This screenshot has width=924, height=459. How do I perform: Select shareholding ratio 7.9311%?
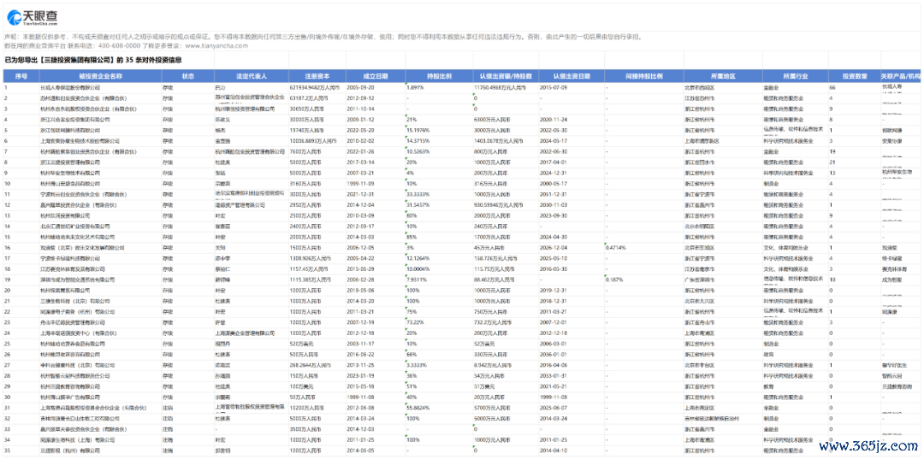point(417,280)
